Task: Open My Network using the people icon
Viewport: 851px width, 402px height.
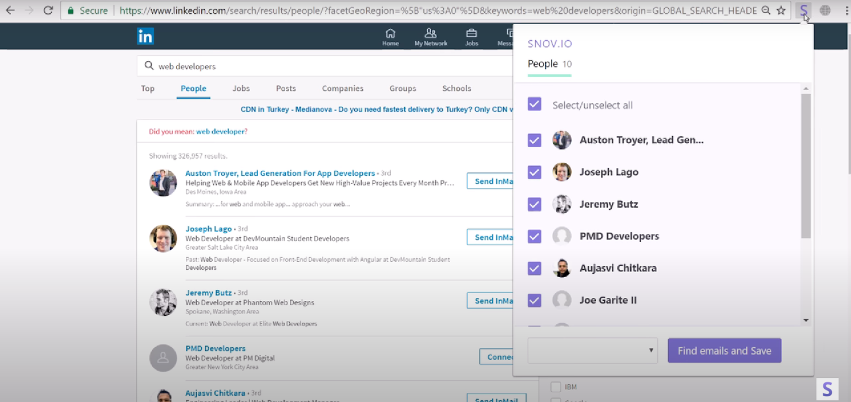Action: [431, 36]
